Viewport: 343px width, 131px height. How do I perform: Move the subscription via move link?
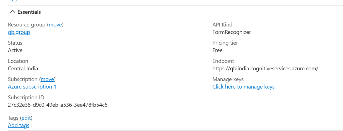point(47,79)
